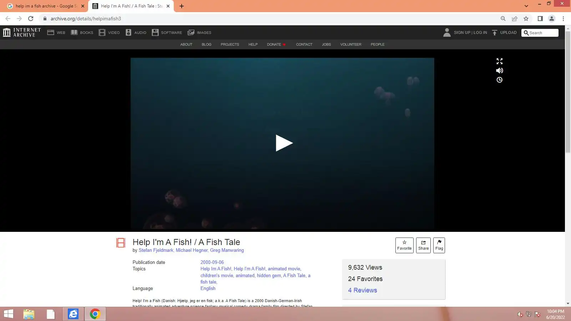Open the CONTACT menu item
This screenshot has width=571, height=321.
[x=304, y=45]
